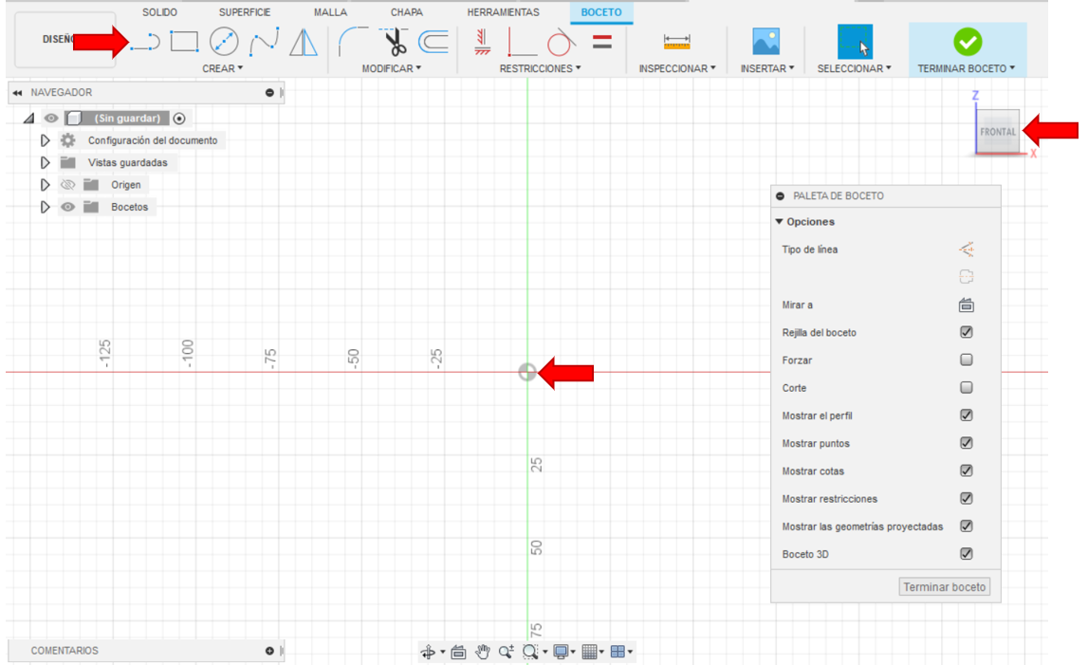Click the Tipo de línea construction icon

coord(966,249)
